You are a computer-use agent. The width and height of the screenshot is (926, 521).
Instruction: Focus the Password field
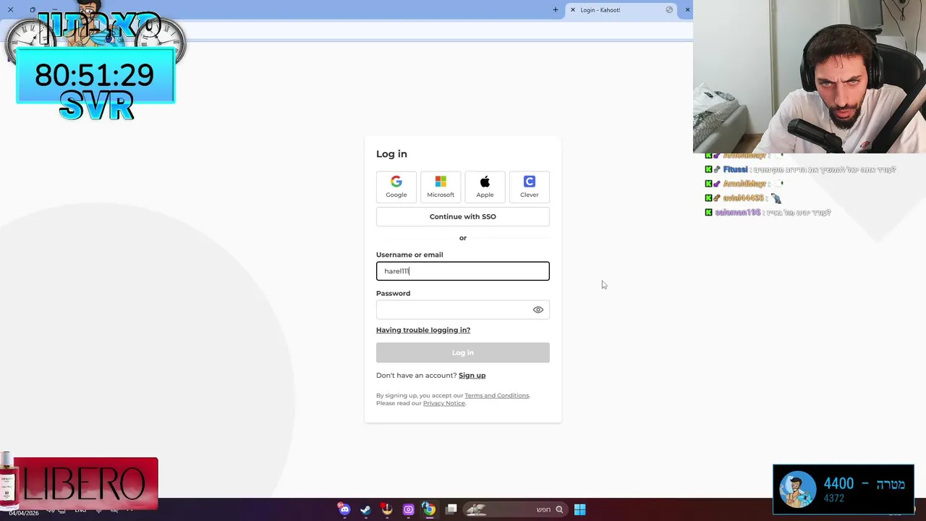point(463,310)
